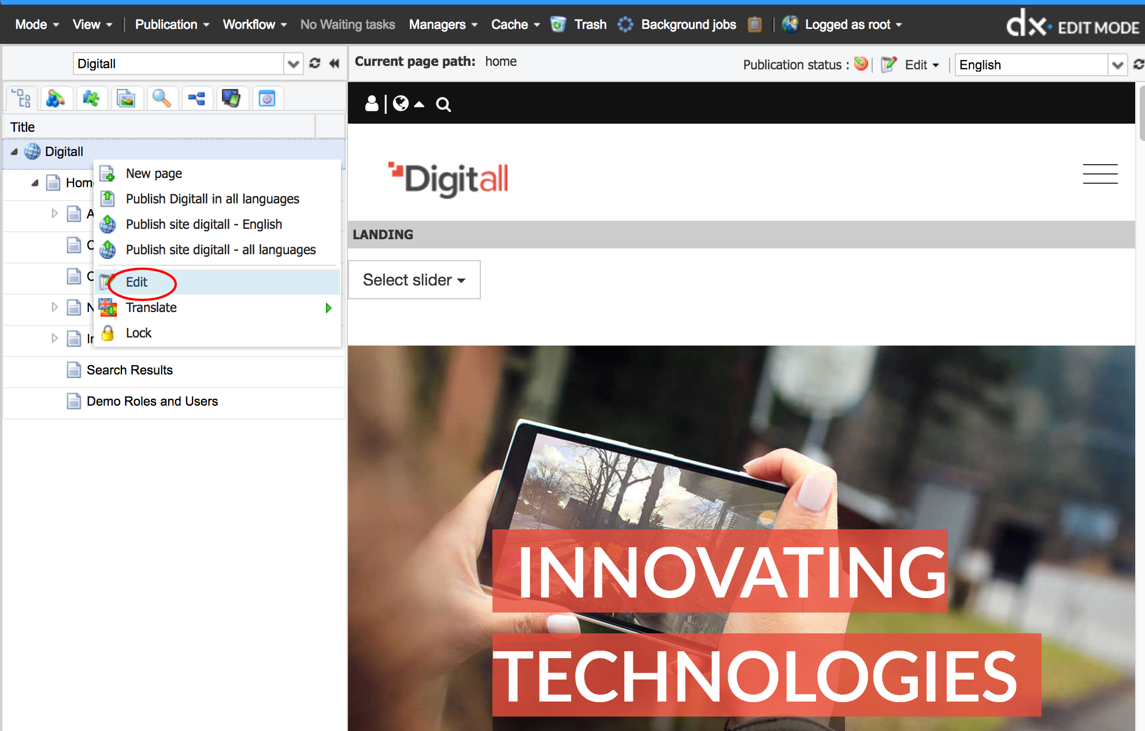The width and height of the screenshot is (1145, 731).
Task: Click No Waiting tasks
Action: 347,24
